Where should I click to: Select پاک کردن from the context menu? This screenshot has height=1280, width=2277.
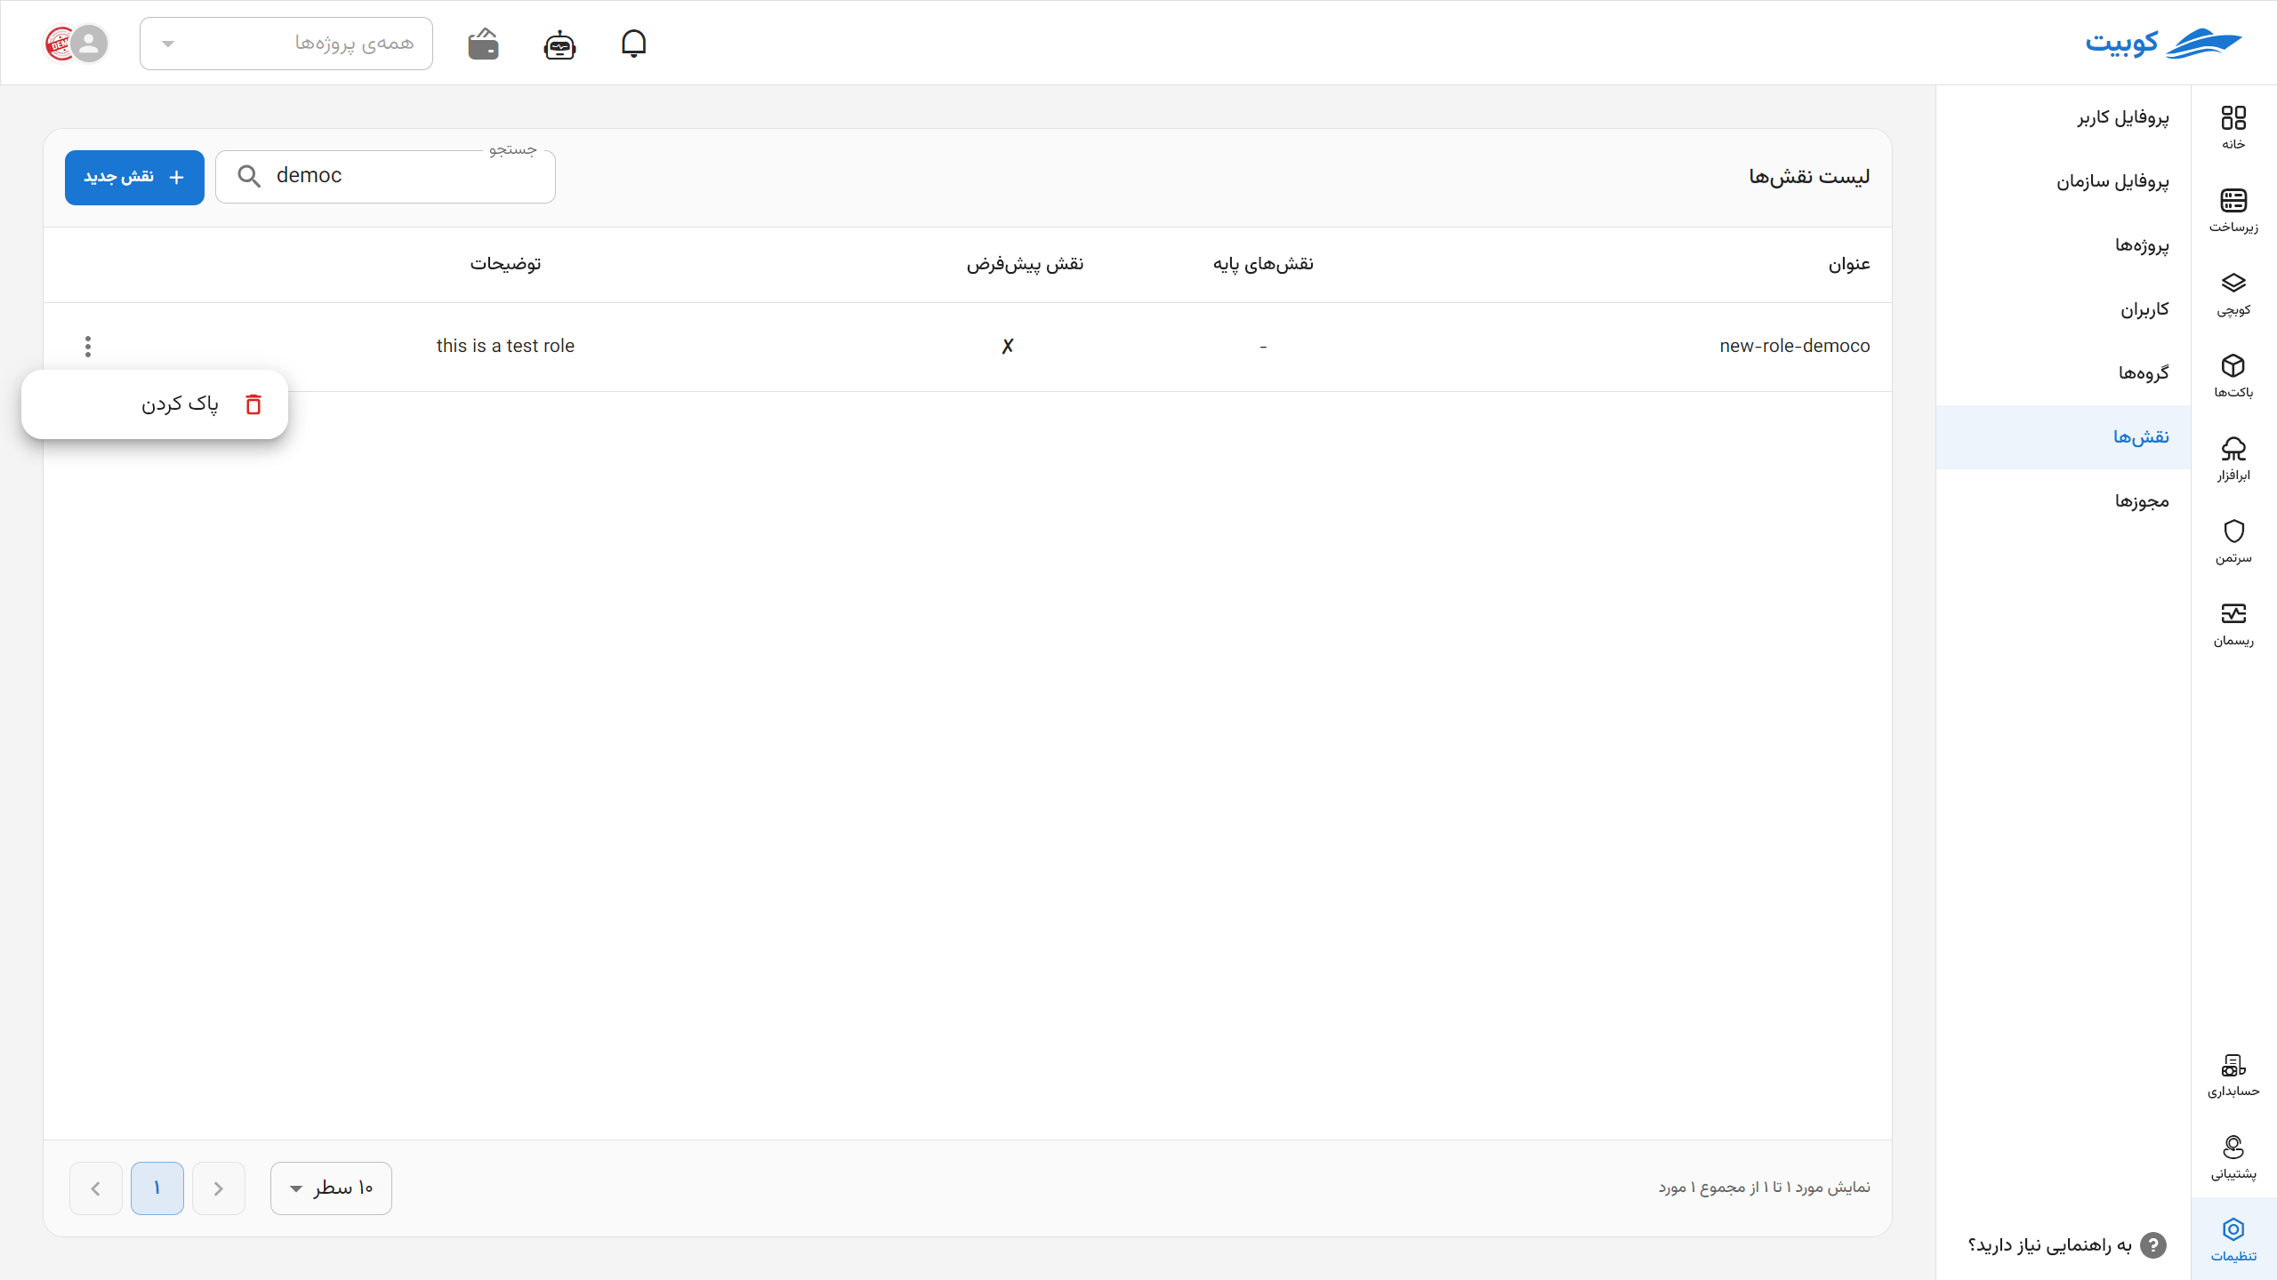tap(155, 404)
